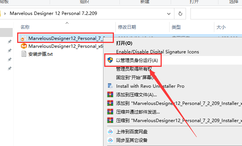Image resolution: width=242 pixels, height=146 pixels.
Task: Open the address bar history dropdown arrow
Action: (x=169, y=14)
